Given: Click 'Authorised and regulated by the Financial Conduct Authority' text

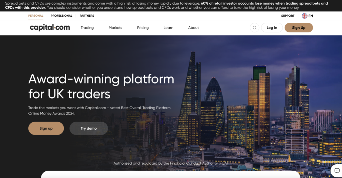Looking at the screenshot, I should coord(171,163).
